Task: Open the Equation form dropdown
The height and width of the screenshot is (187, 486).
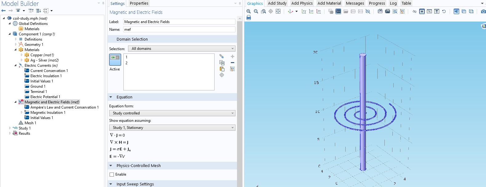Action: click(x=172, y=113)
